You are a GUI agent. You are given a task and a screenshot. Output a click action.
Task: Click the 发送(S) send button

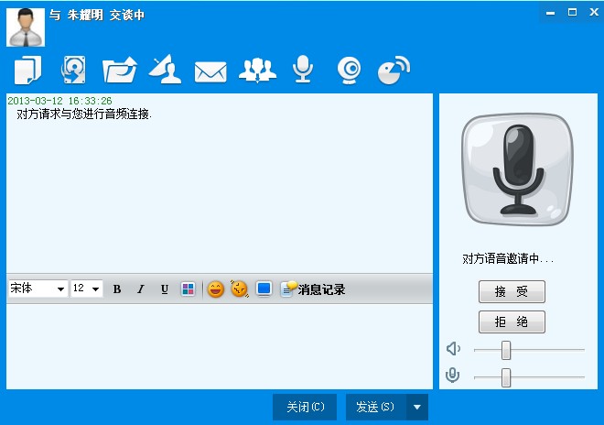pos(375,407)
